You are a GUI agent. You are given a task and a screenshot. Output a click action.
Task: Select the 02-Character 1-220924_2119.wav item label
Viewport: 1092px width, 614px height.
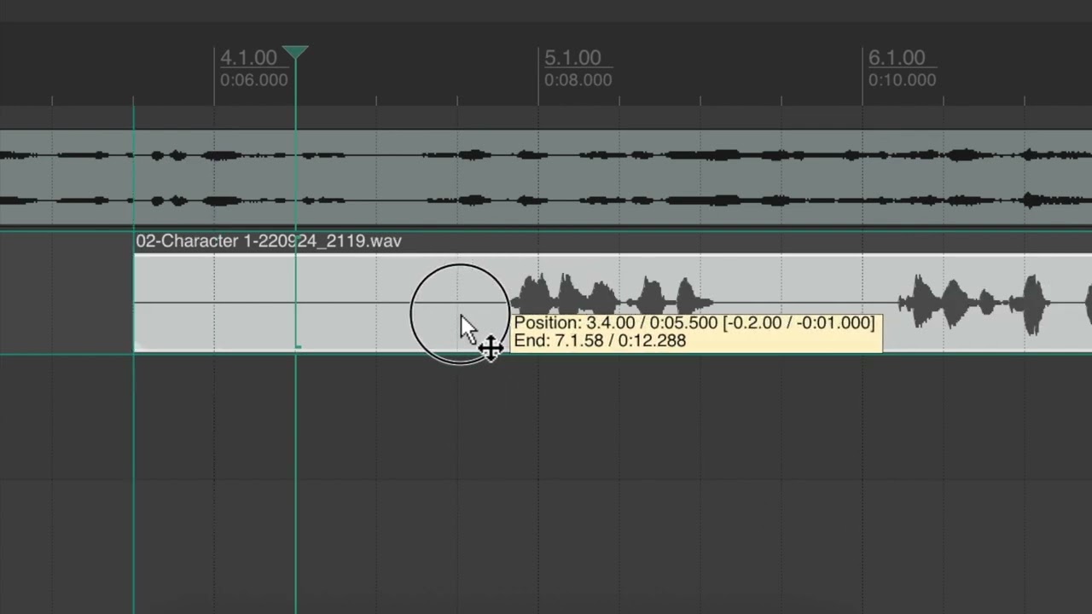pyautogui.click(x=269, y=241)
